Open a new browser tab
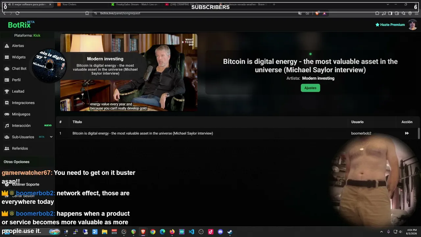The height and width of the screenshot is (237, 421). pyautogui.click(x=274, y=5)
